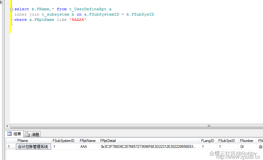Select the FRptDetail column header
The height and width of the screenshot is (160, 263).
(x=108, y=141)
